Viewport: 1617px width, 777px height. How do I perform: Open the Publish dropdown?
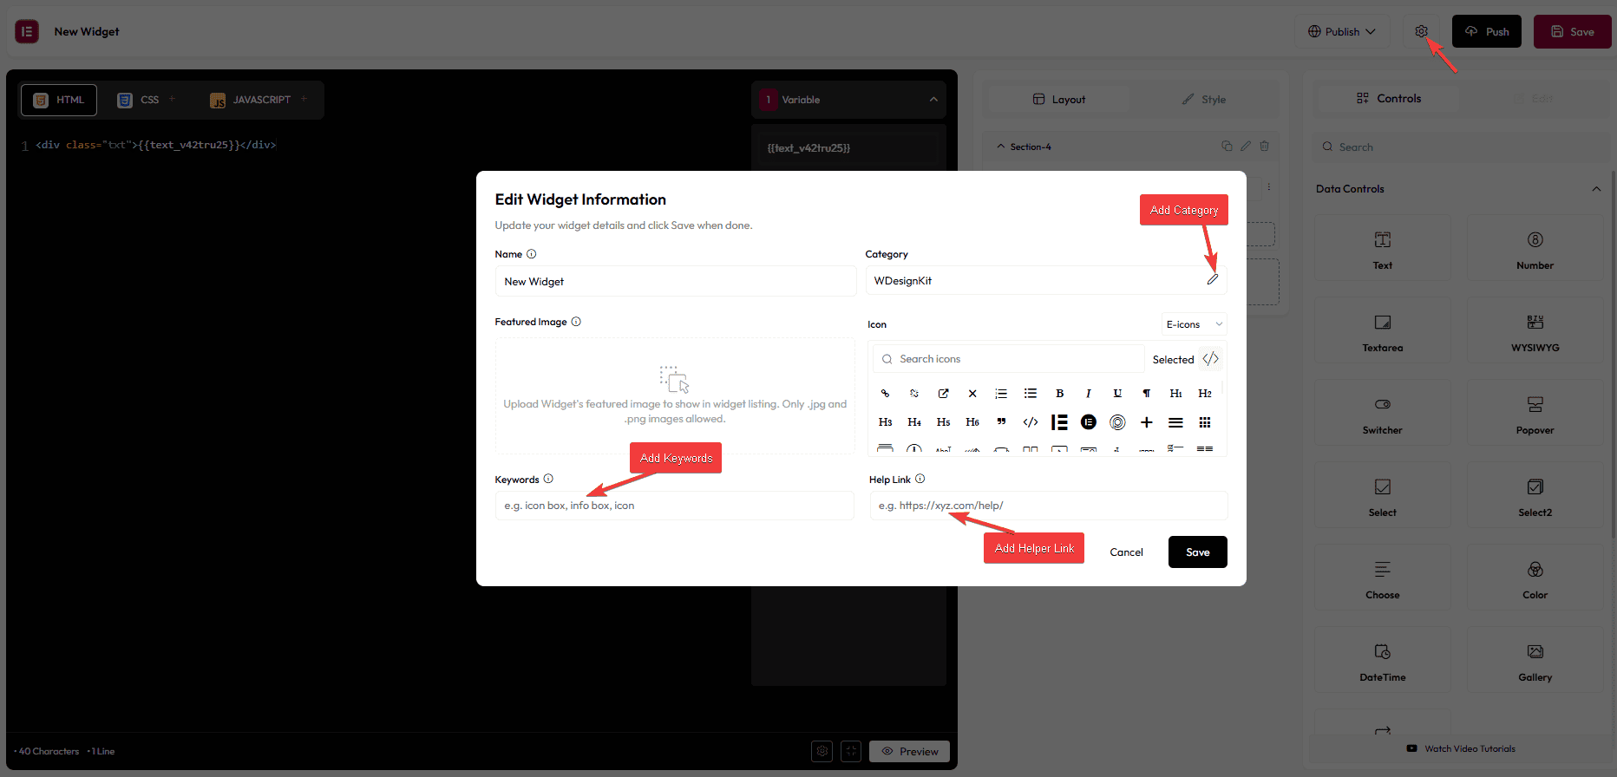click(x=1341, y=32)
